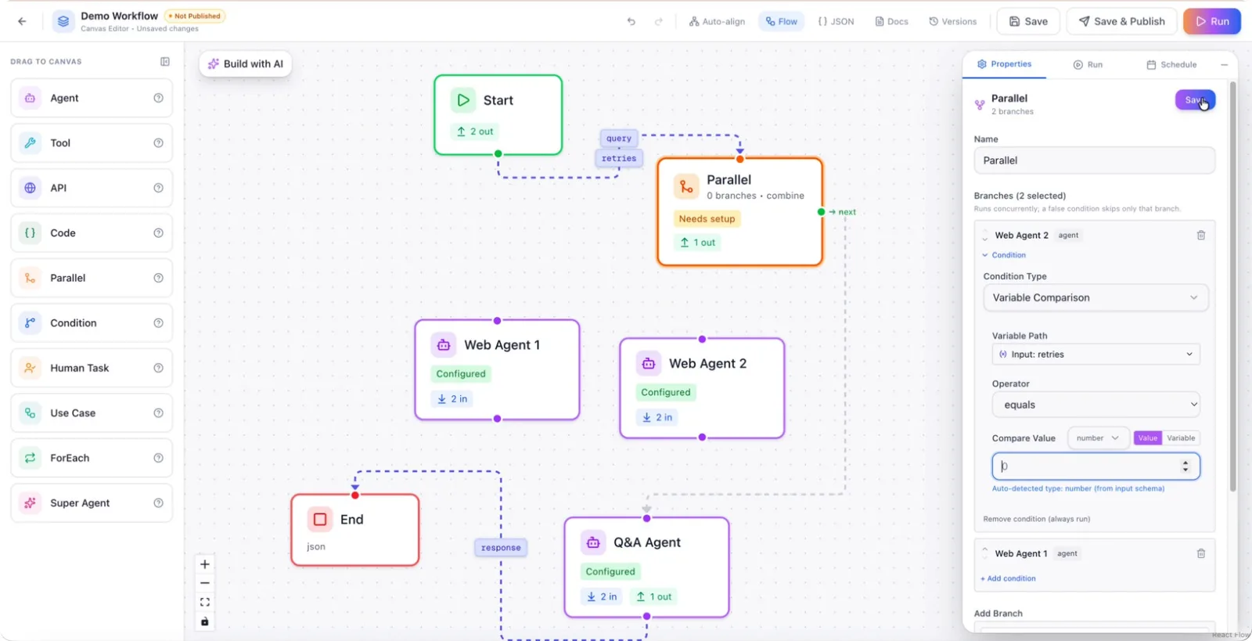
Task: Open the Operator equals dropdown
Action: (x=1095, y=405)
